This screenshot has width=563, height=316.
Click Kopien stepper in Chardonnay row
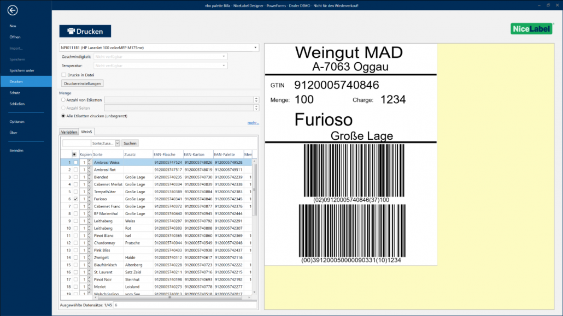89,243
